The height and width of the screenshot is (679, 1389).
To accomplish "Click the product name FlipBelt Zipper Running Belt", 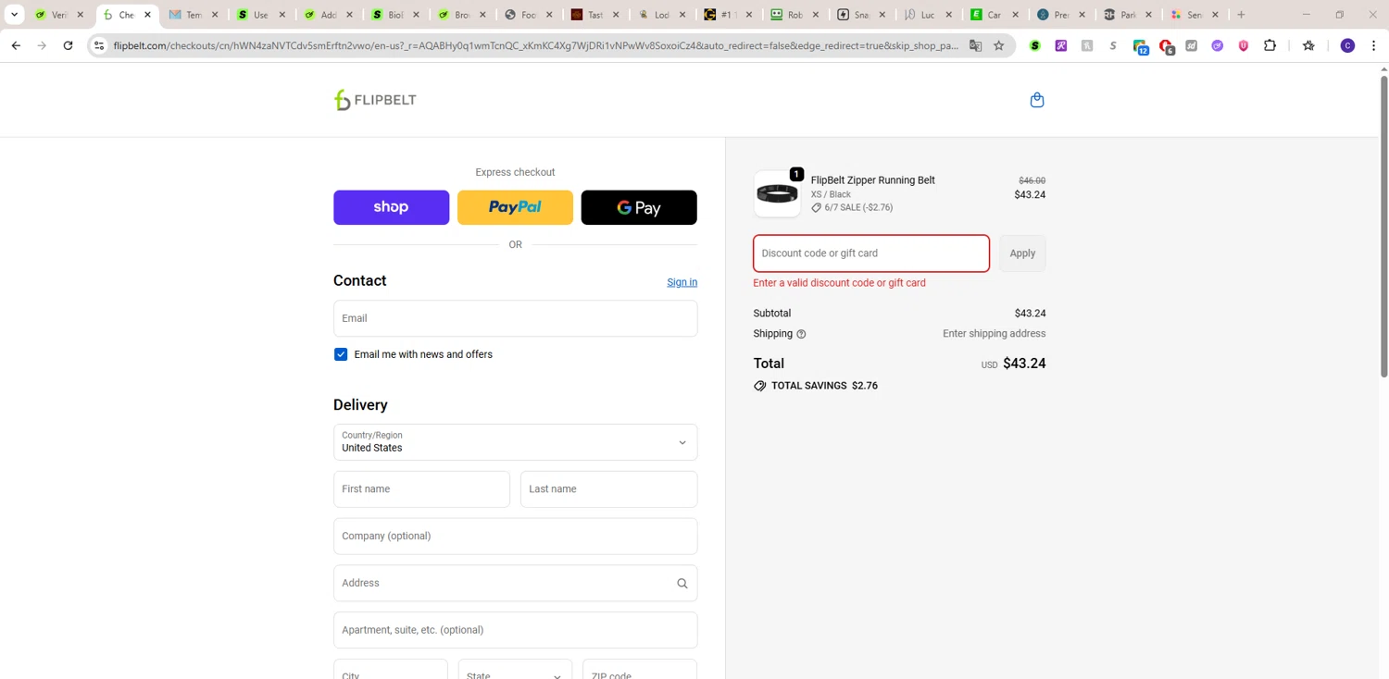I will pos(873,180).
